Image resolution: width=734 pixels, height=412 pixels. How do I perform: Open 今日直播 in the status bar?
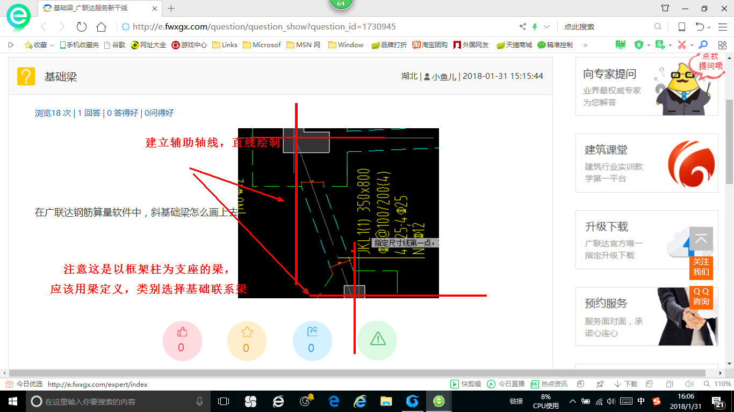point(506,384)
